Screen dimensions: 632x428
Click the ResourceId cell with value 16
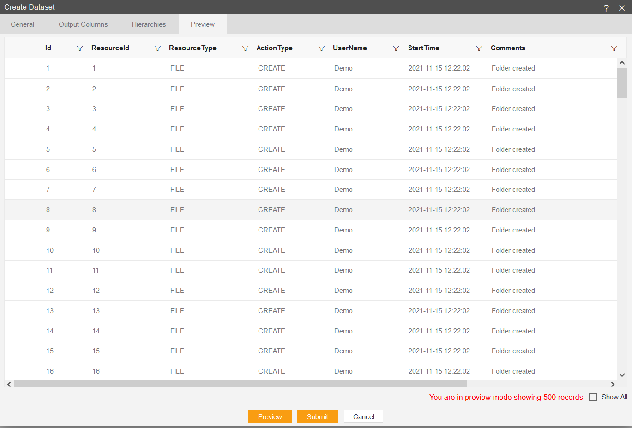96,371
